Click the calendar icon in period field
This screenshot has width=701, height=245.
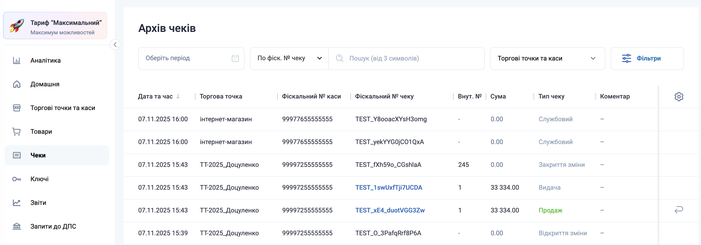tap(235, 58)
